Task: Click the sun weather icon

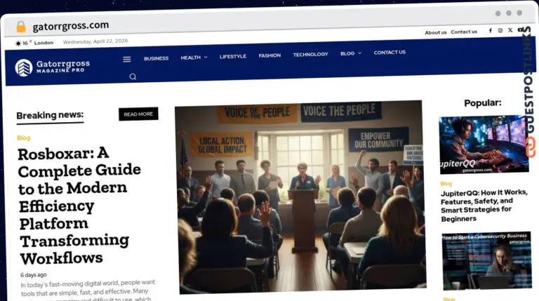Action: click(18, 43)
